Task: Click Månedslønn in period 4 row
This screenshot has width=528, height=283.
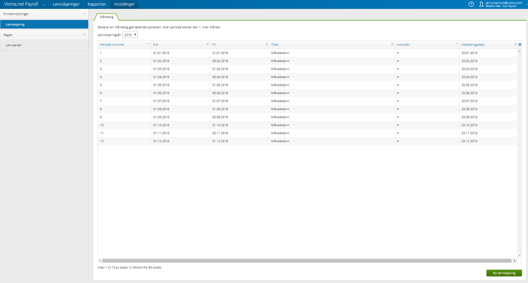Action: click(x=280, y=77)
